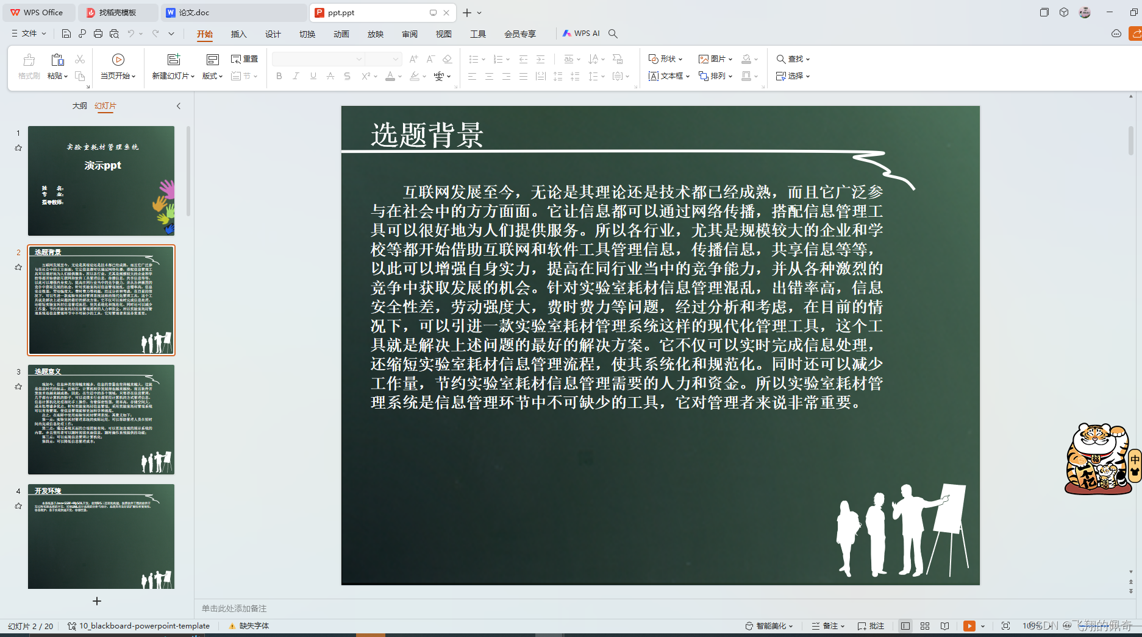Toggle italic formatting
1142x637 pixels.
(296, 76)
